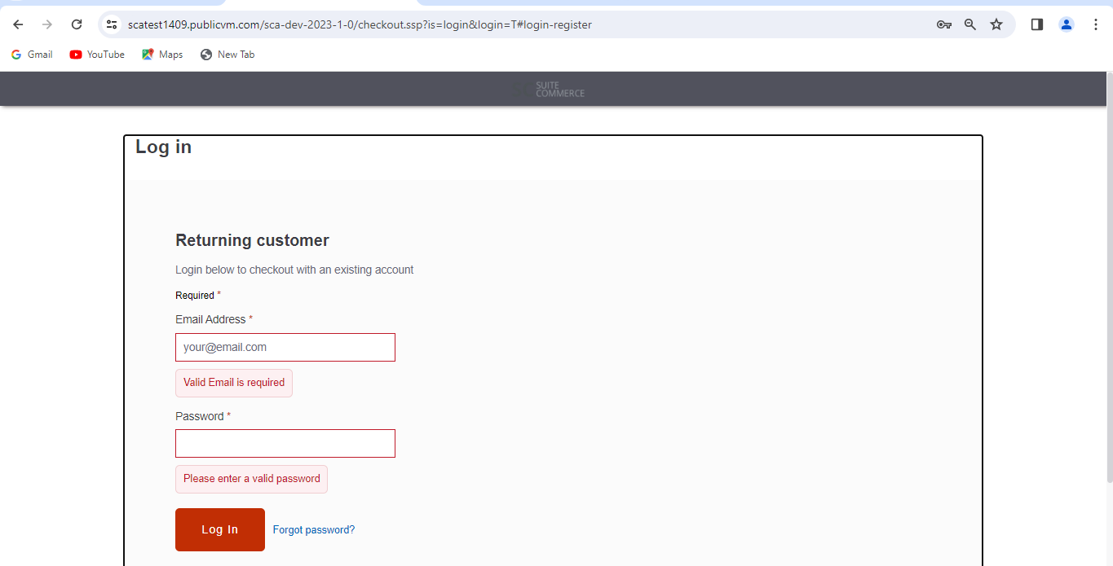This screenshot has width=1113, height=566.
Task: Open the YouTube bookmark
Action: point(97,55)
